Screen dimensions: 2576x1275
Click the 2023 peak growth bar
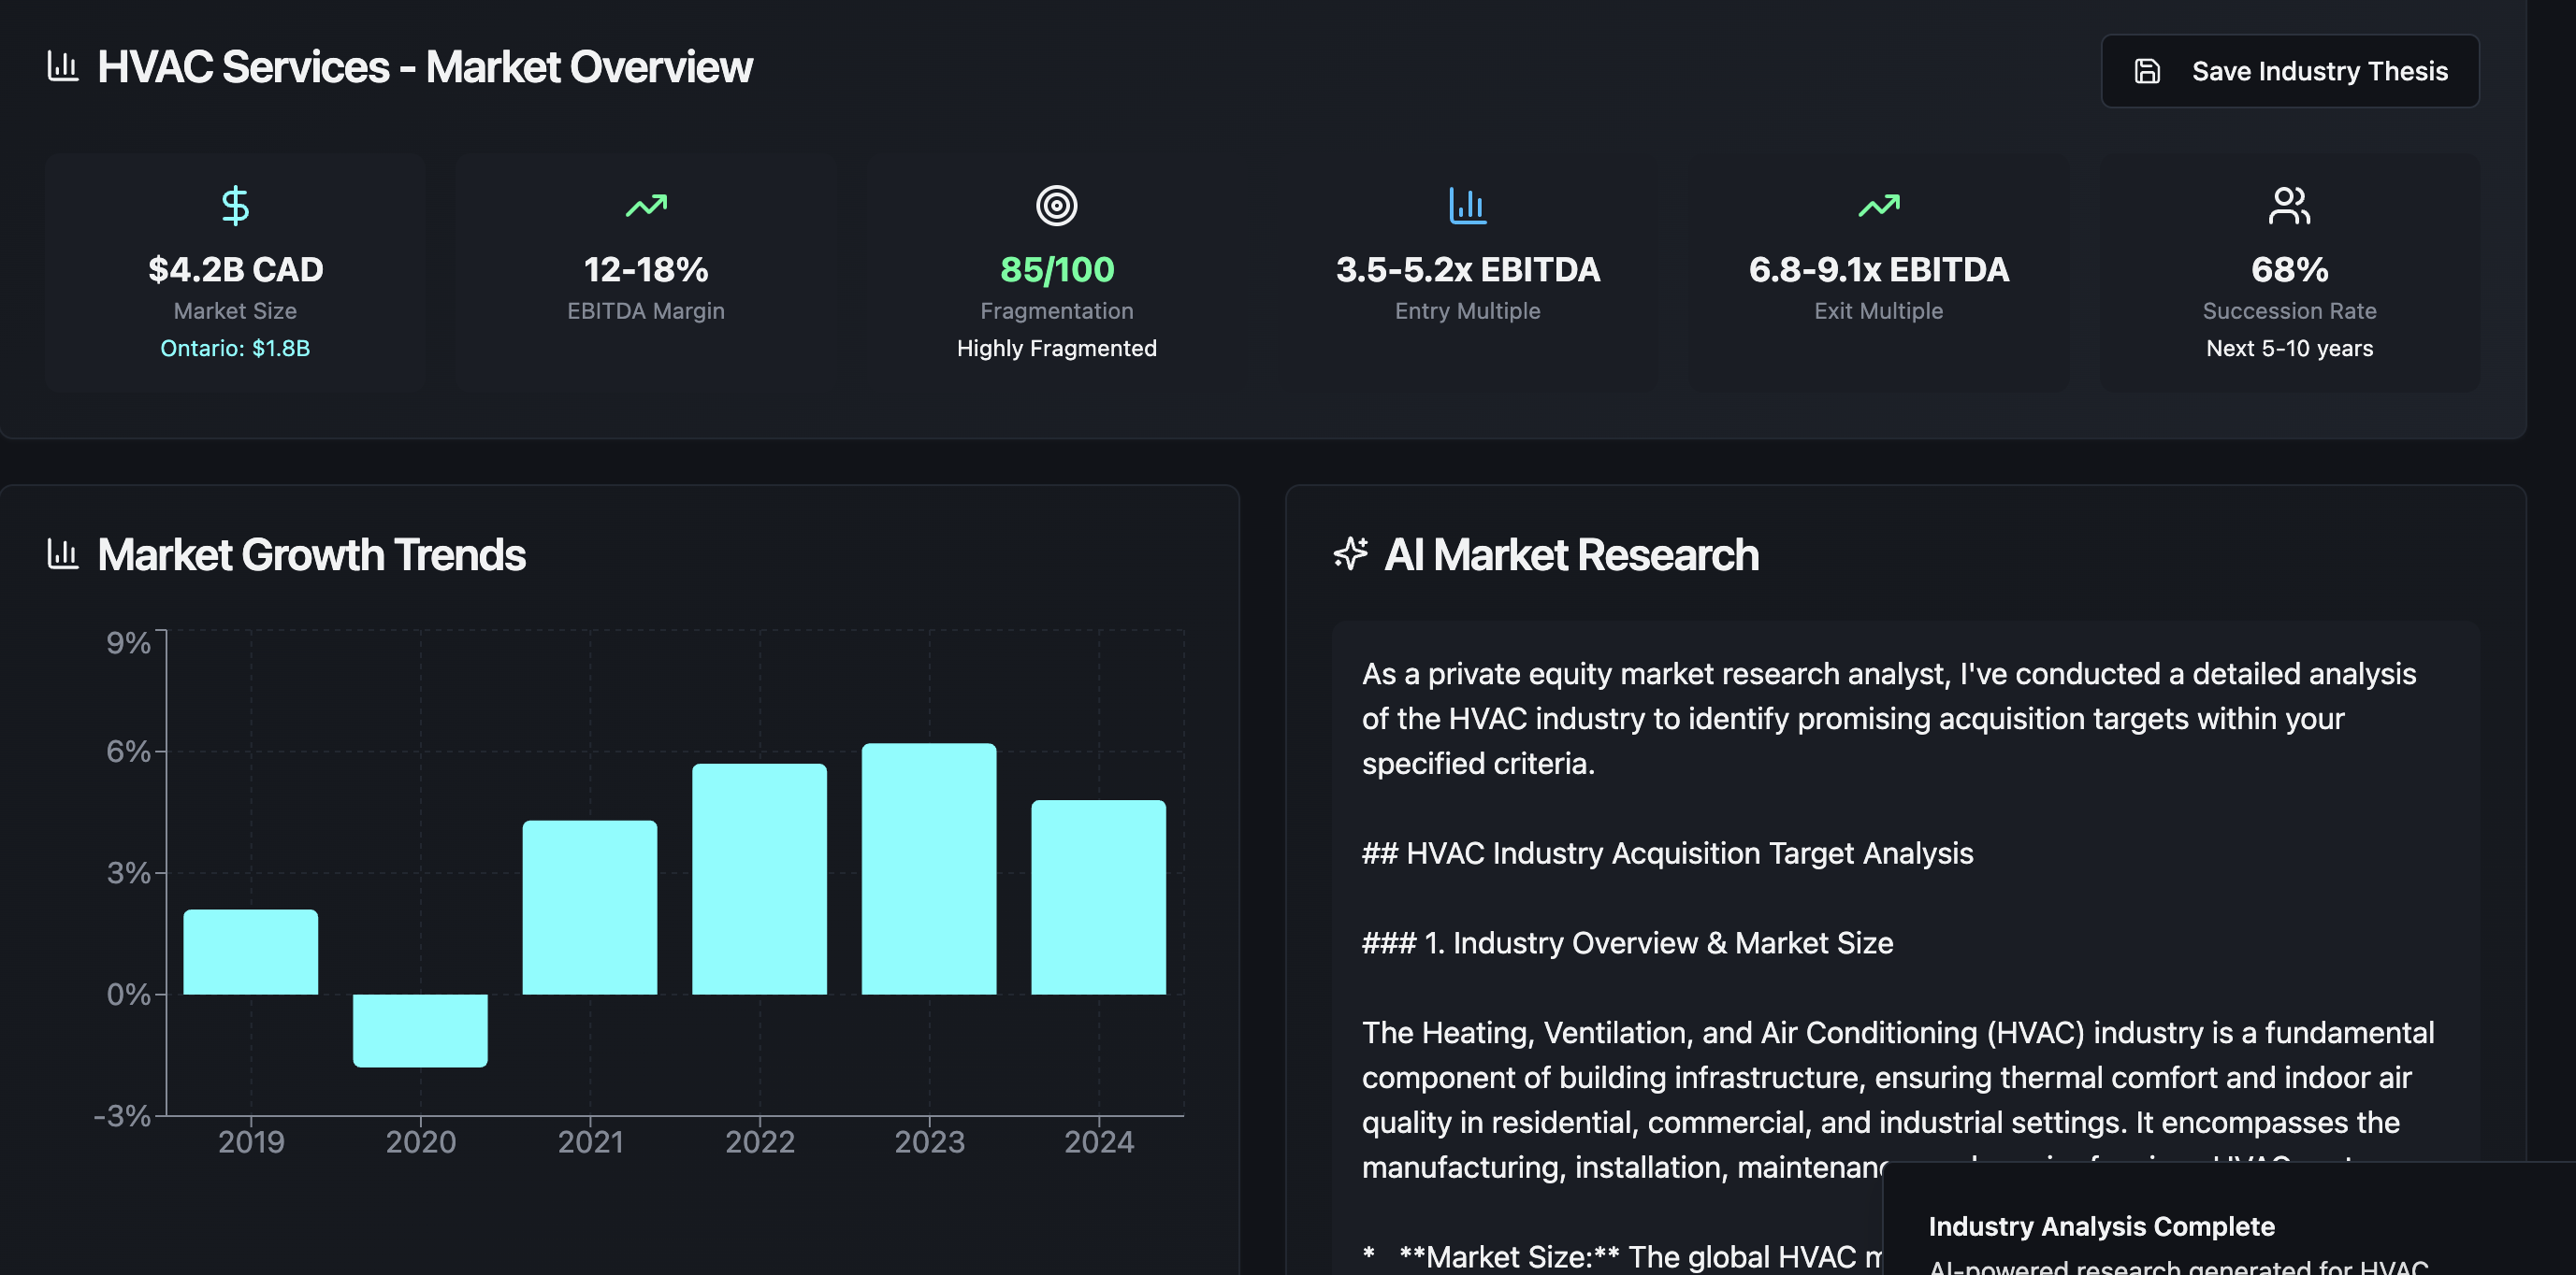929,868
